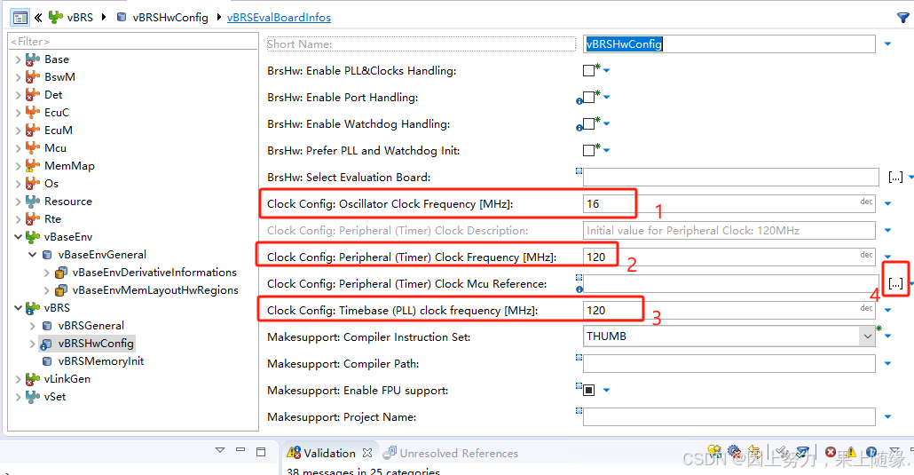Image resolution: width=914 pixels, height=475 pixels.
Task: Click Oscillator Clock Frequency value 16
Action: (593, 203)
